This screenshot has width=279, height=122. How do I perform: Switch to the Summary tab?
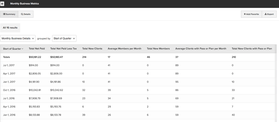tap(9, 14)
